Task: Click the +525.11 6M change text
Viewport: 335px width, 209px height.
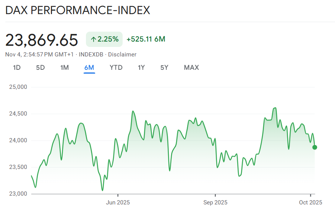Action: pyautogui.click(x=146, y=39)
